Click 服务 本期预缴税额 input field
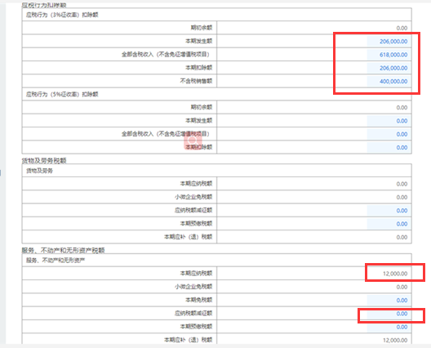Screen dimensions: 431x348 tap(389, 327)
